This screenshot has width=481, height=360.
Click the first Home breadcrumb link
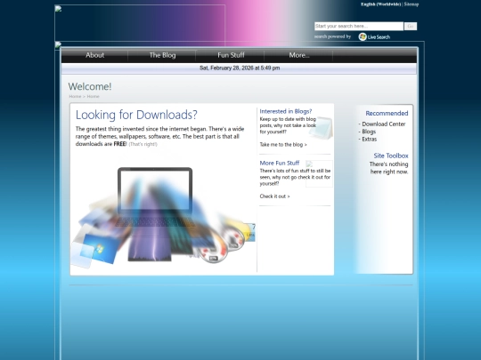click(x=75, y=96)
